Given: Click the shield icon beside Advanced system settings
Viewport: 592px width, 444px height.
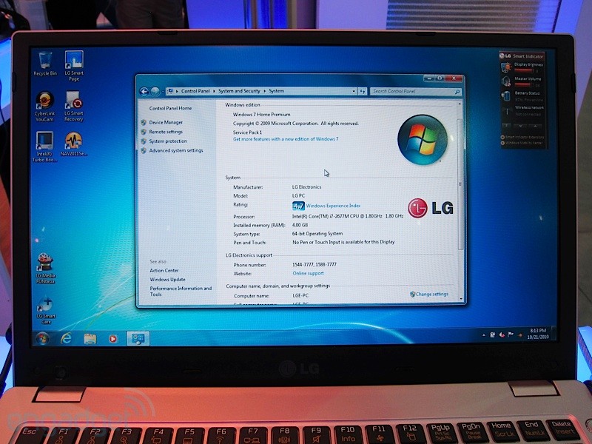Looking at the screenshot, I should 144,151.
